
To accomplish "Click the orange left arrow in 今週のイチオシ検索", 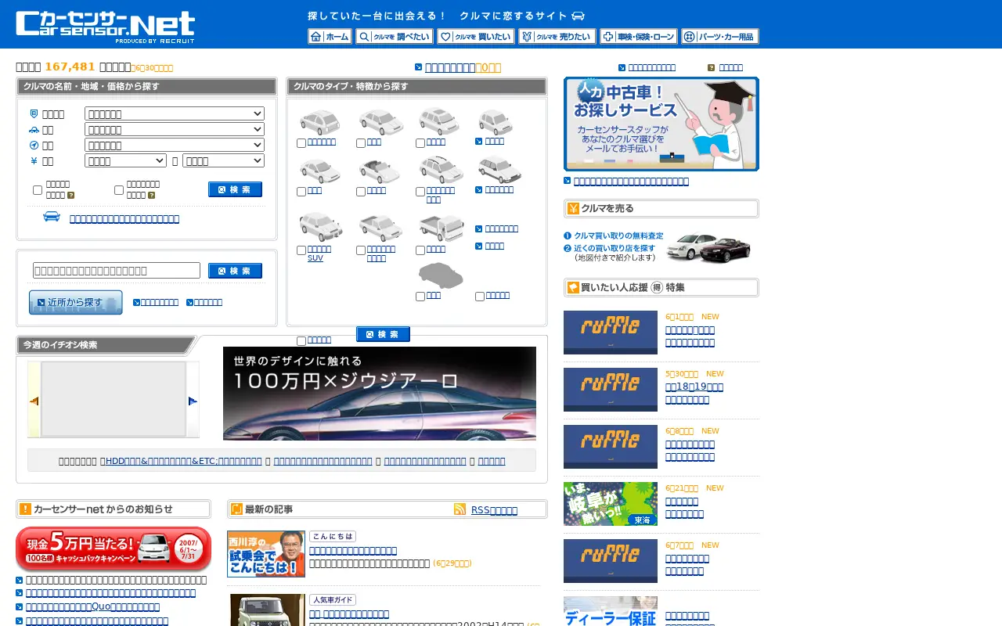I will pyautogui.click(x=34, y=401).
